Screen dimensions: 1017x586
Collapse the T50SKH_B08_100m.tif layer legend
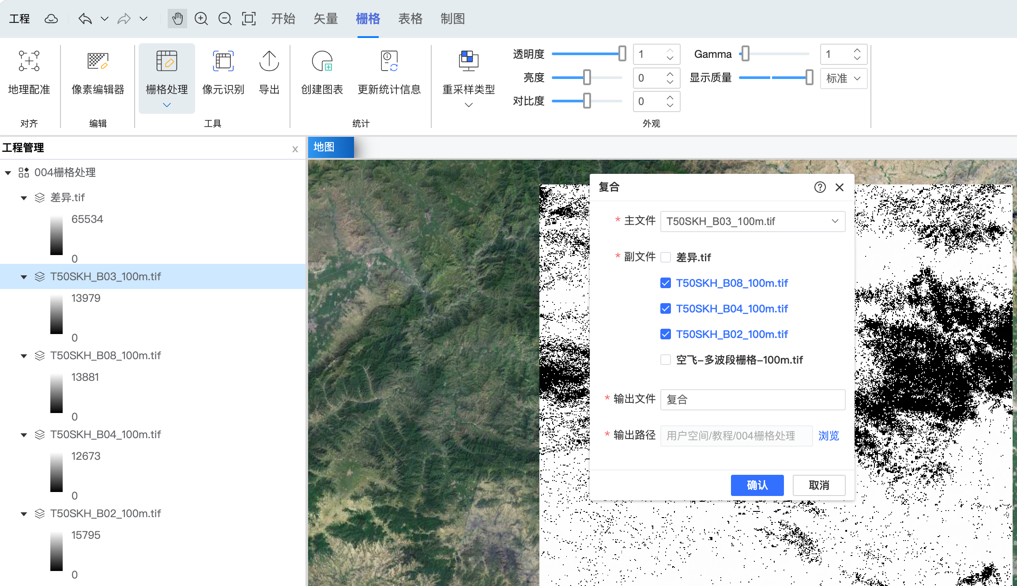[x=24, y=356]
